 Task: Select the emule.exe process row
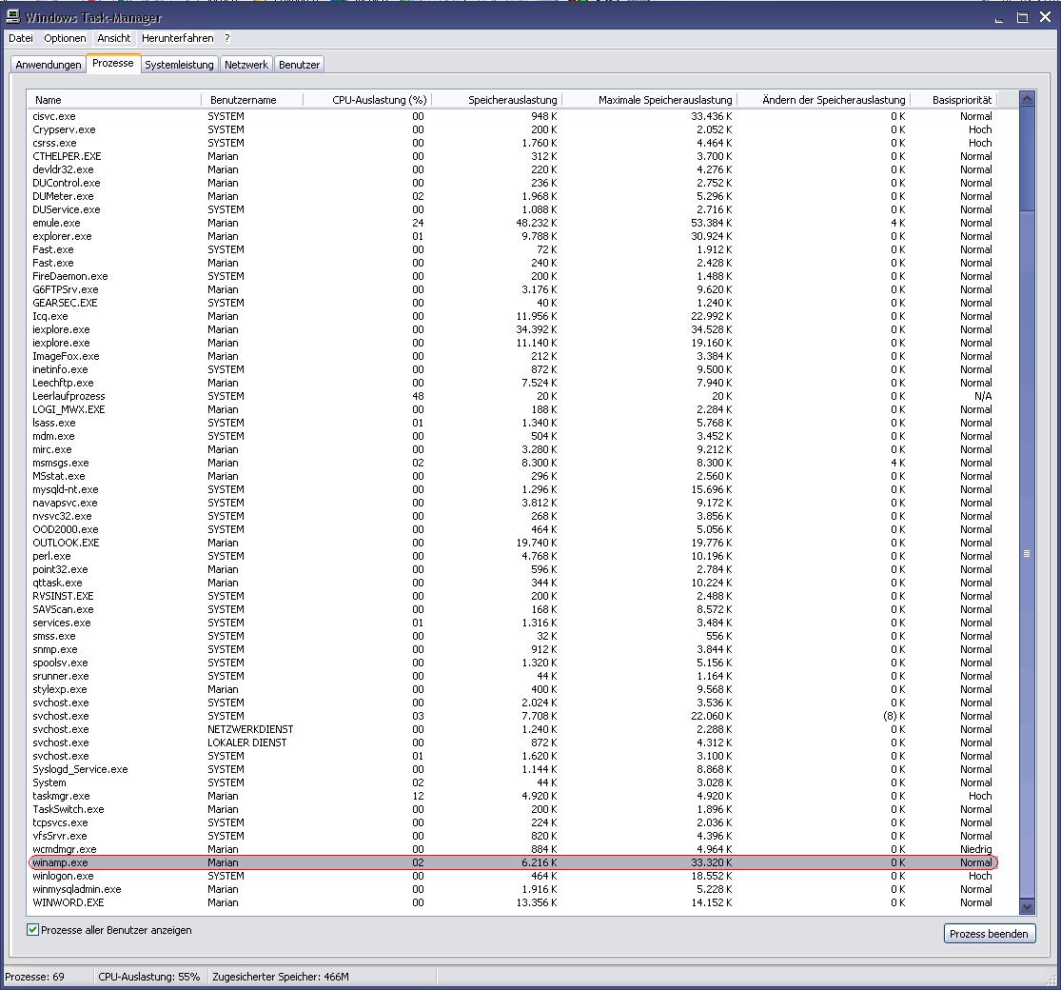click(57, 223)
